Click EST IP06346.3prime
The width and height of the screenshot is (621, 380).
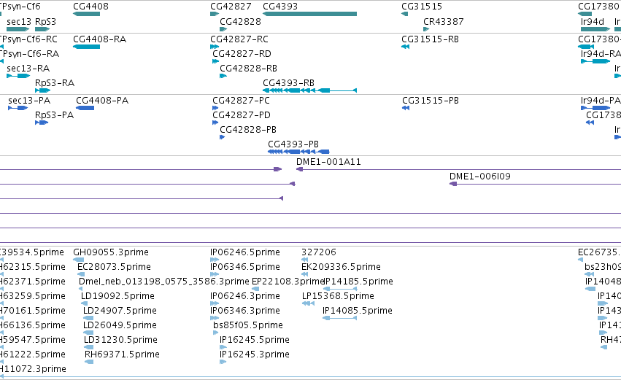click(x=245, y=311)
